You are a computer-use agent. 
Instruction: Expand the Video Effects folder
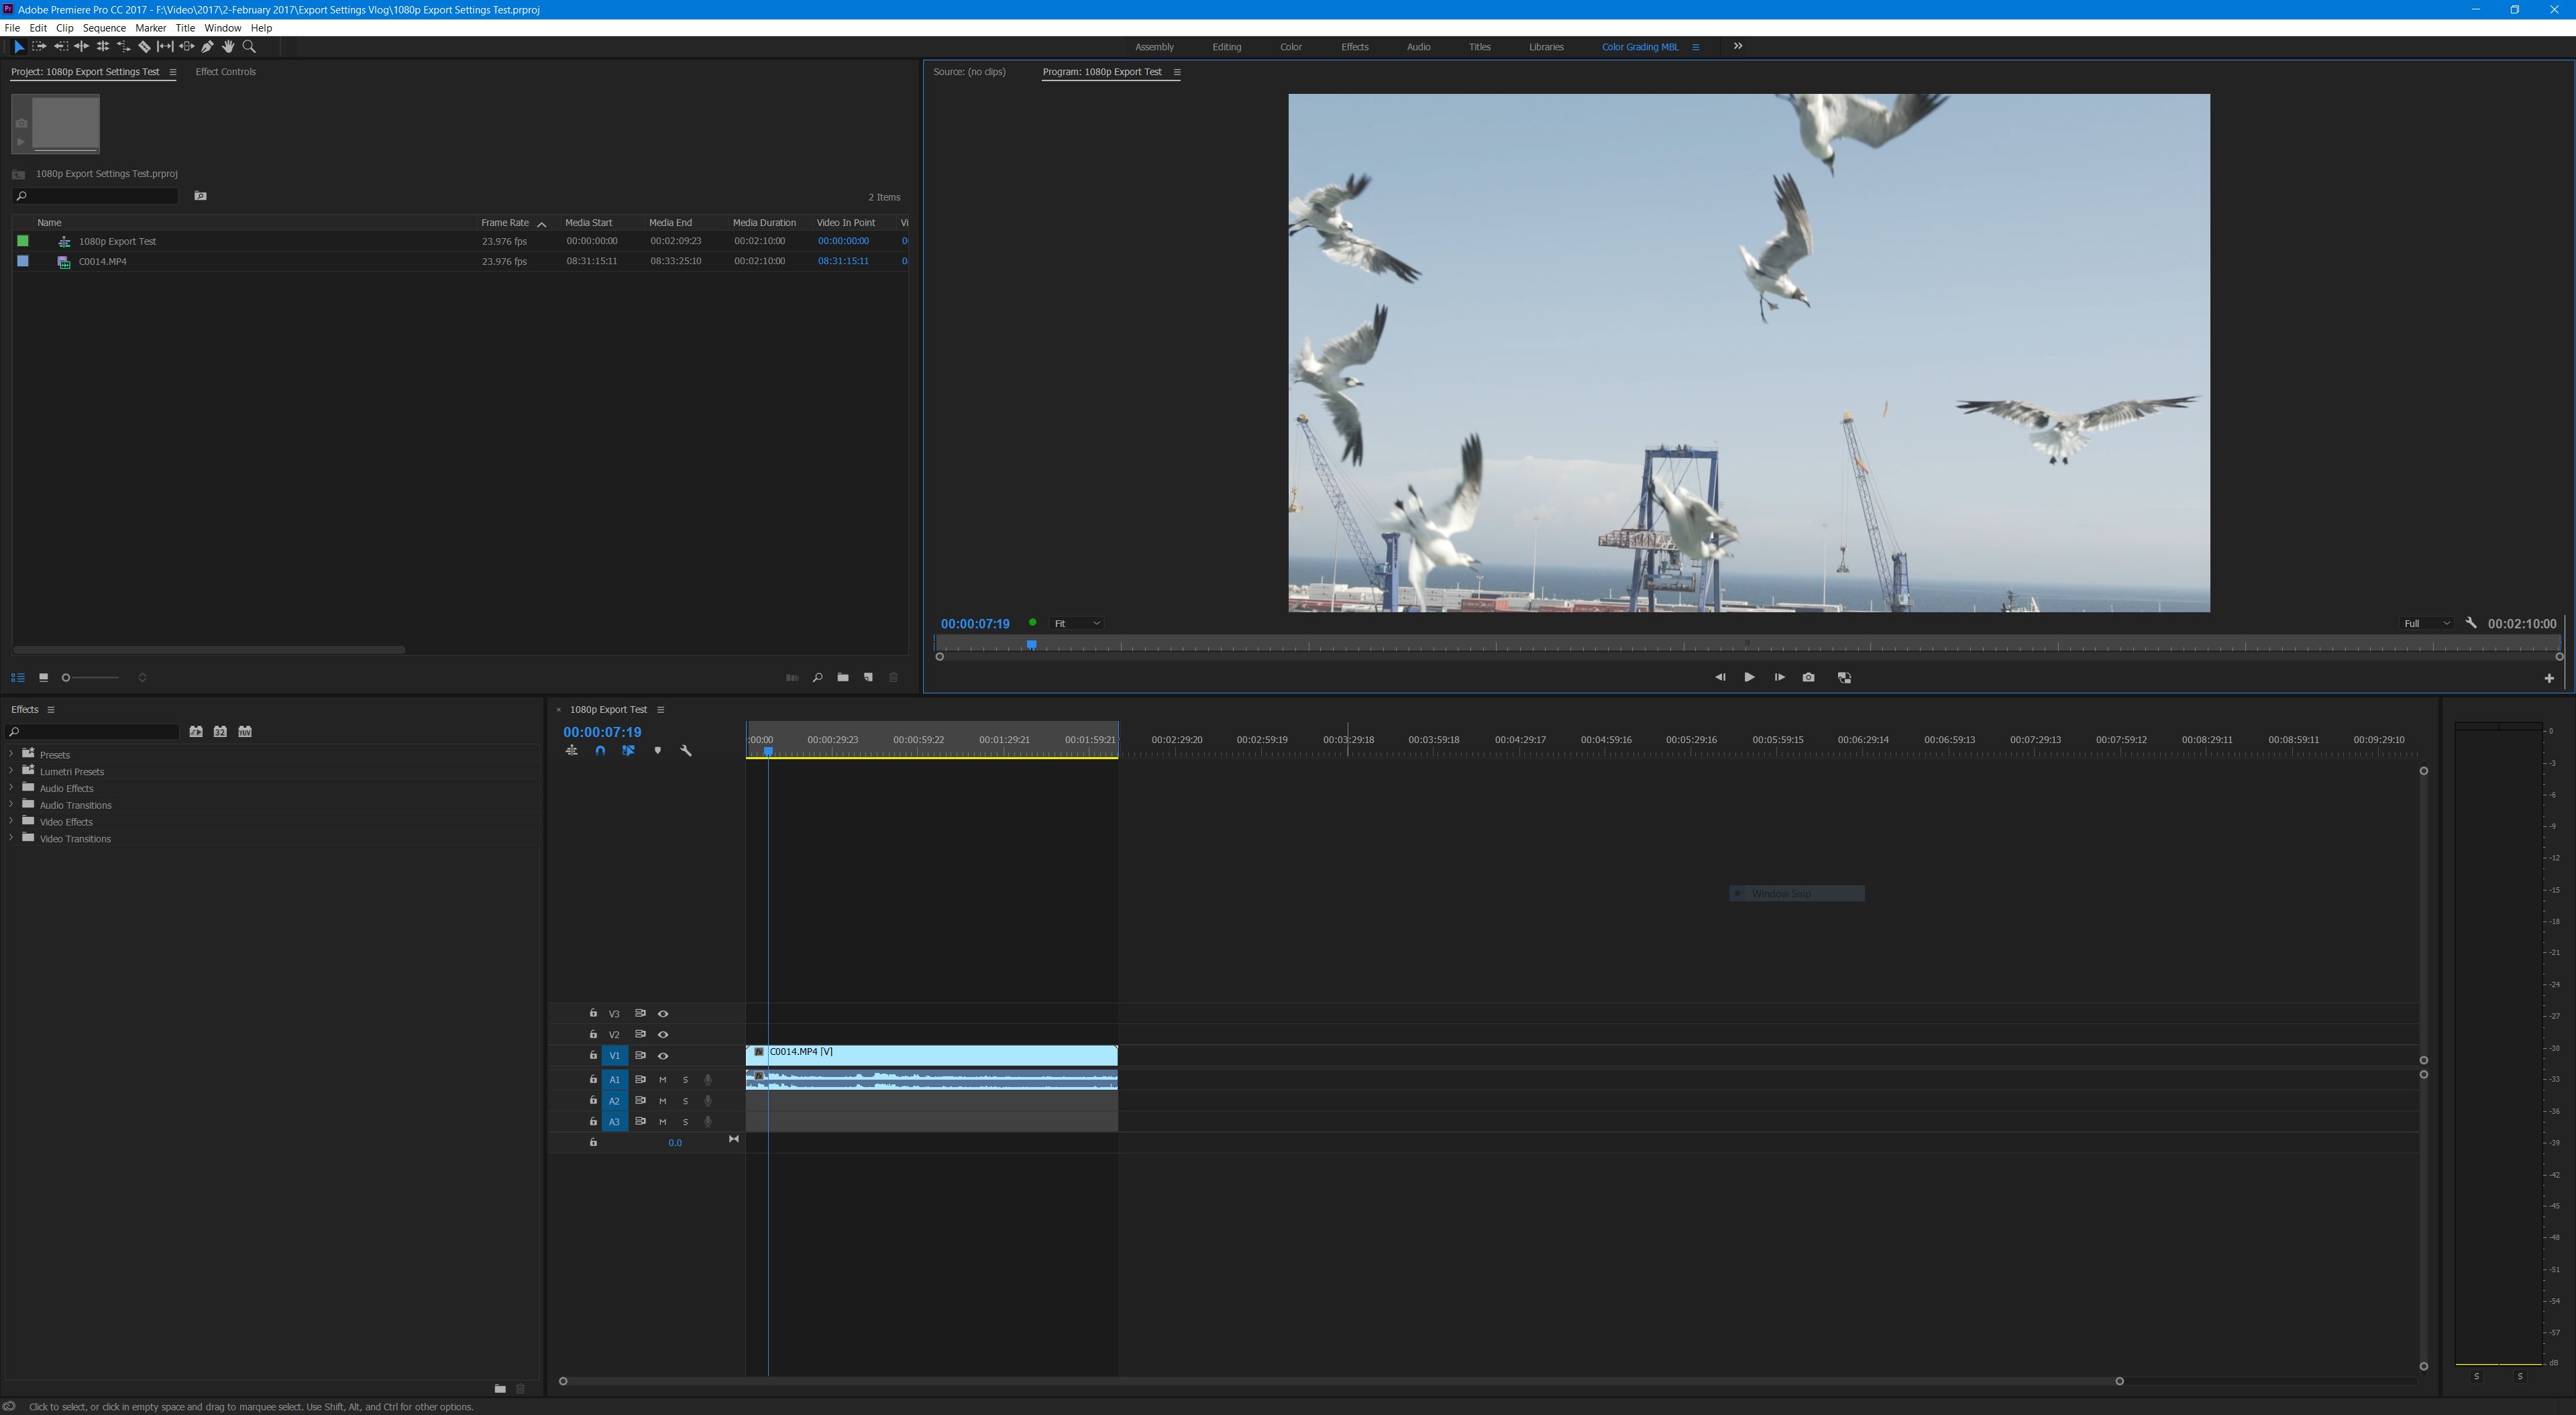click(11, 821)
